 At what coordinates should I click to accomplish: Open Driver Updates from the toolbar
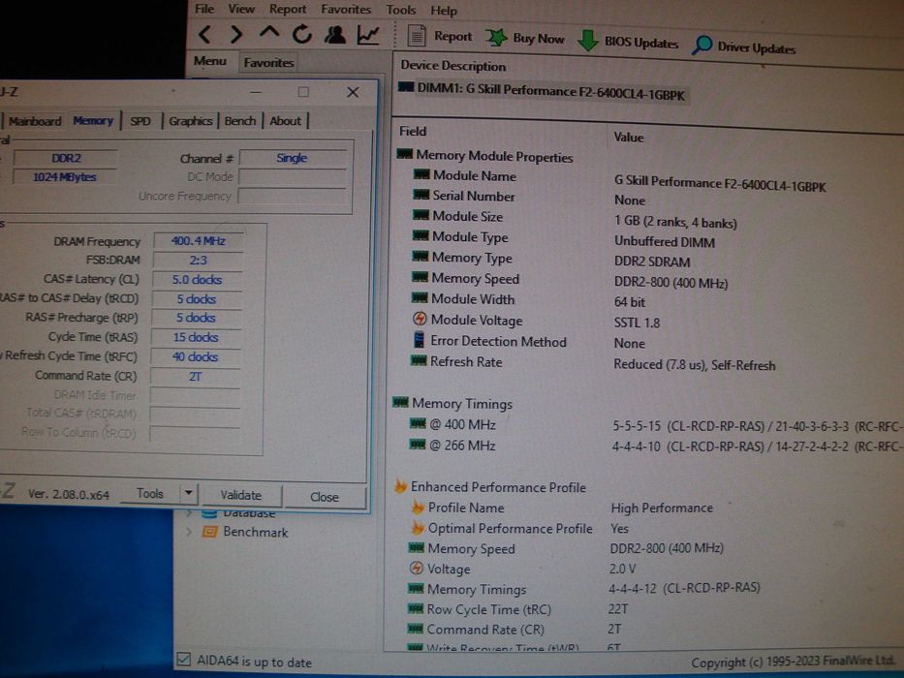coord(744,46)
